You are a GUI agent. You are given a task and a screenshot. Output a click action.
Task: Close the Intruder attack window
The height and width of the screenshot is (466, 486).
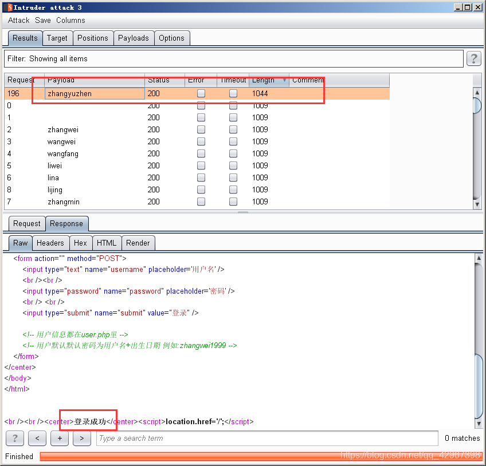pyautogui.click(x=477, y=7)
